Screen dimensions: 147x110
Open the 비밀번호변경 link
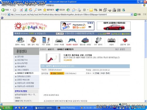point(80,33)
